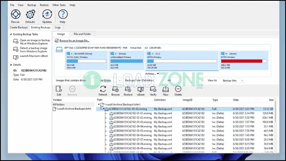Select the File and Folder tab
The image size is (286, 161).
[x=82, y=34]
